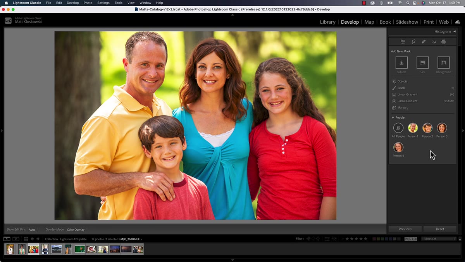
Task: Add a Select Sky mask
Action: click(422, 63)
